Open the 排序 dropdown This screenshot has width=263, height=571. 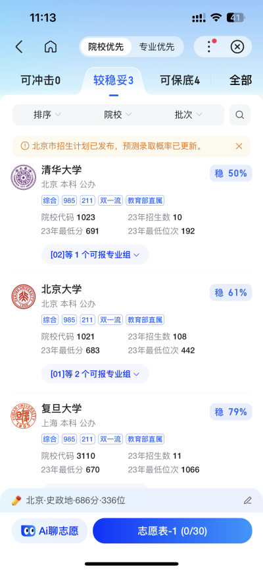click(47, 115)
